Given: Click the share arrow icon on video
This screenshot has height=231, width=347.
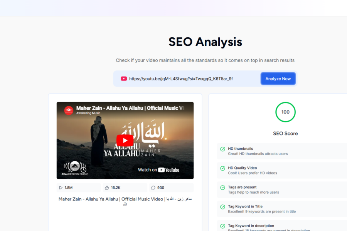Looking at the screenshot, I should [x=71, y=170].
